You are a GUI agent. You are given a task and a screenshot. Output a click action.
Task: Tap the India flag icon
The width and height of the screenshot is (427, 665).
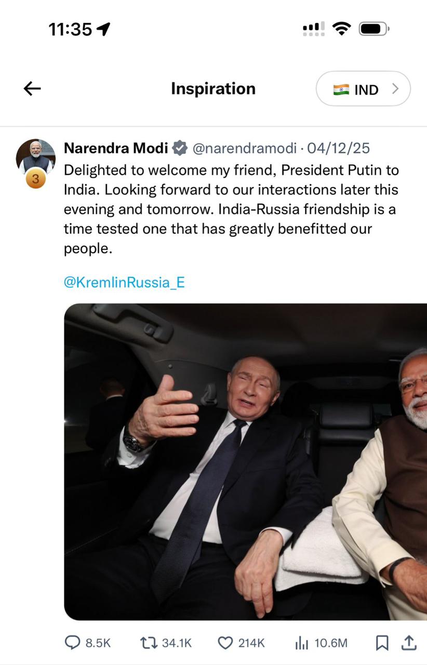(341, 89)
